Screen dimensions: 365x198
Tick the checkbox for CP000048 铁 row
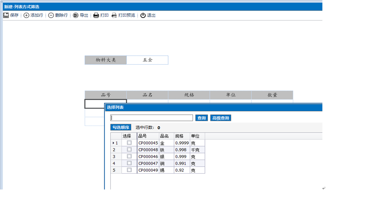[129, 150]
